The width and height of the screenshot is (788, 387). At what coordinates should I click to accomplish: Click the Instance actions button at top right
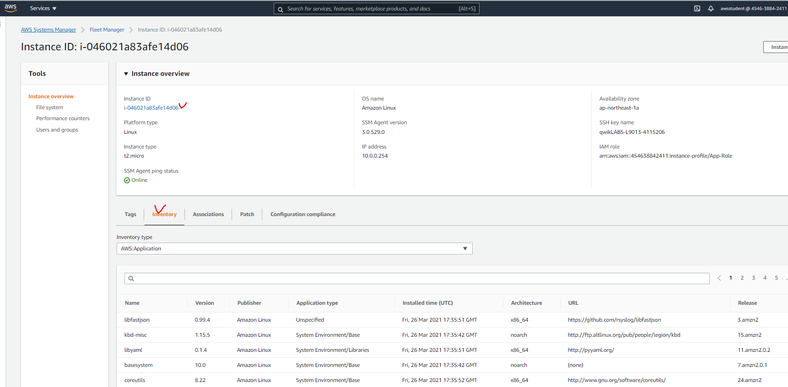(776, 47)
